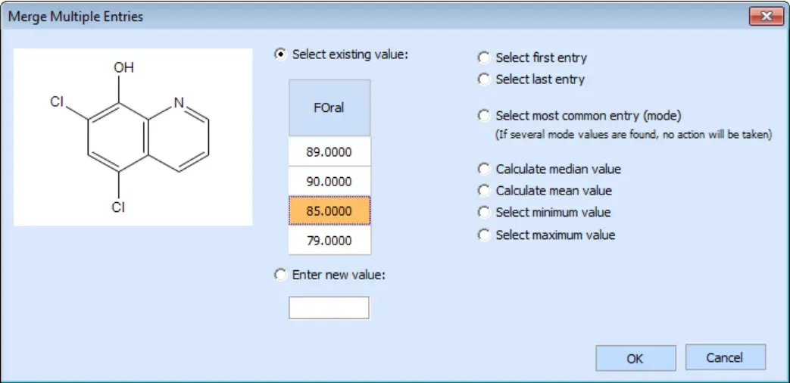Screen dimensions: 790x383
Task: Select the 'Select minimum value' radio button
Action: [484, 213]
